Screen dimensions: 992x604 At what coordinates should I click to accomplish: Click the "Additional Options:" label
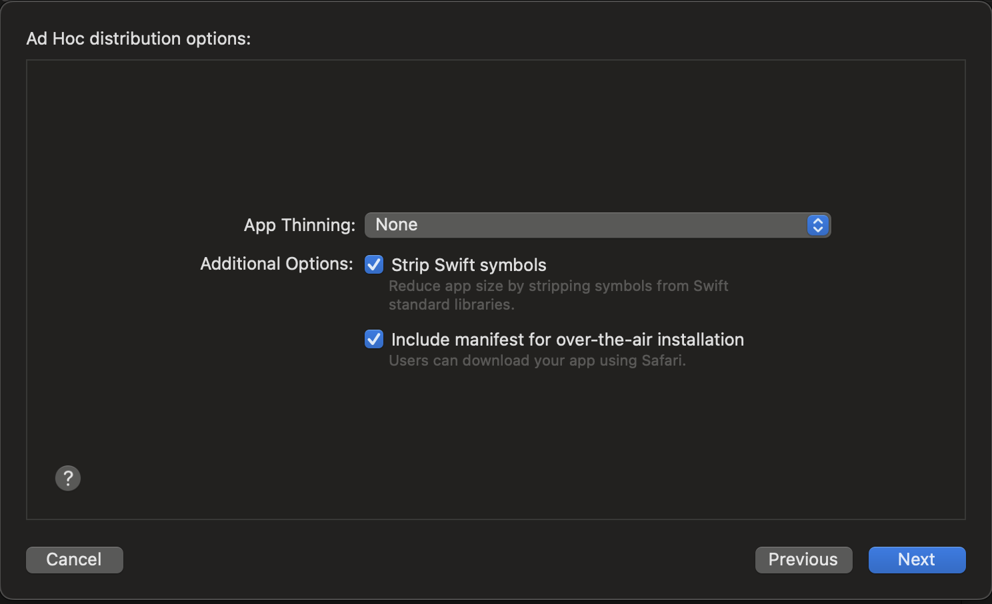click(x=277, y=264)
